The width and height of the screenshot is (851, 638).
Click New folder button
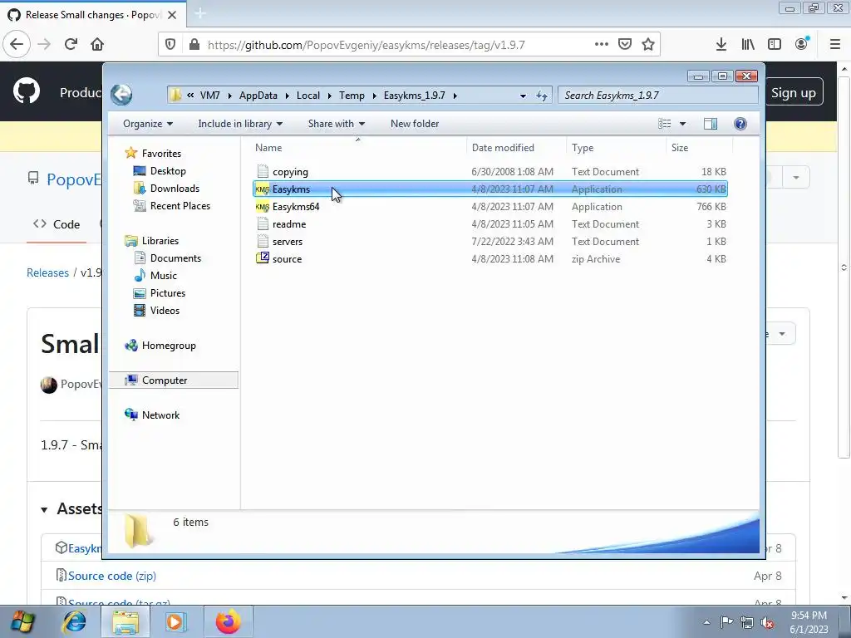(x=415, y=124)
